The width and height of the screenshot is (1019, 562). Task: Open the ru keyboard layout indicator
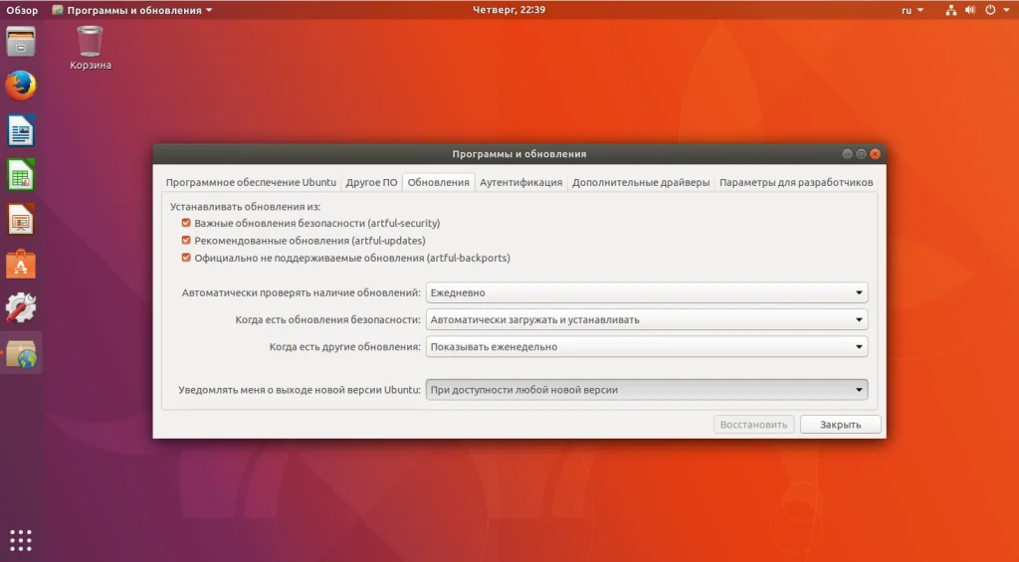pos(912,10)
